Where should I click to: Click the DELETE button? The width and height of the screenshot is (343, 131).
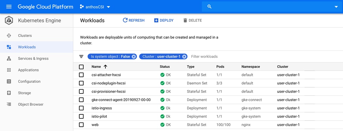coord(193,20)
